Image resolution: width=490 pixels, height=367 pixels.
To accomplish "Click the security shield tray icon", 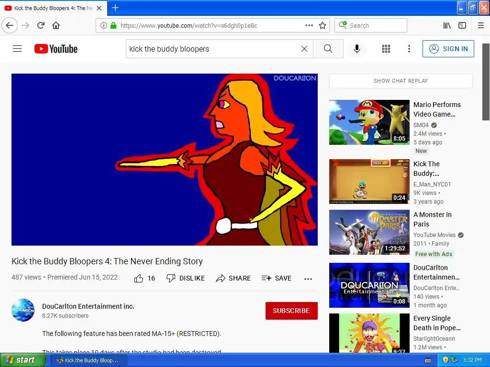I will (445, 360).
